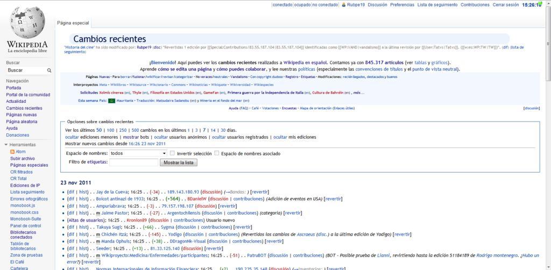The width and height of the screenshot is (551, 270).
Task: Enable Espacio de nombres asociado checkbox
Action: (x=216, y=153)
